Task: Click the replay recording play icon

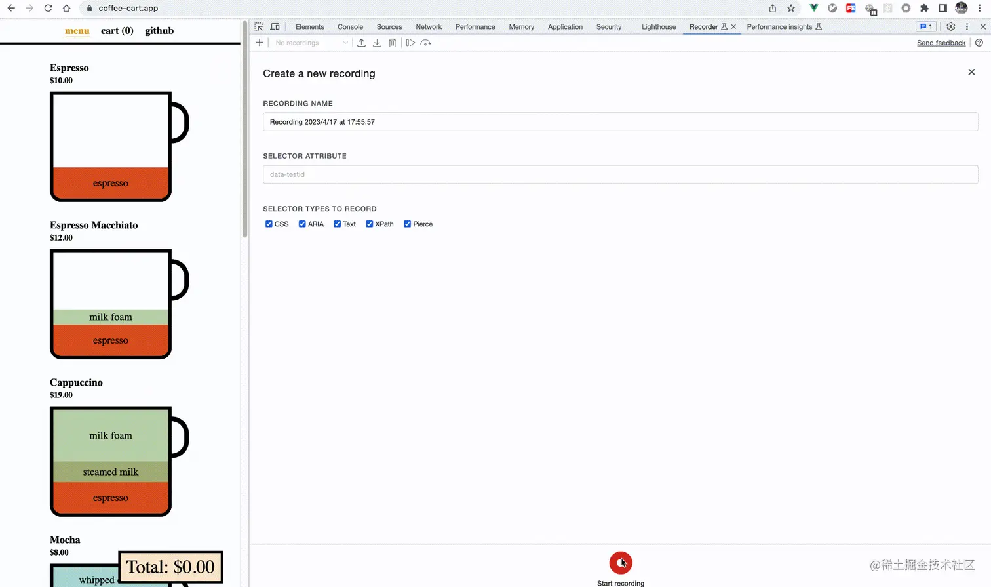Action: click(410, 43)
